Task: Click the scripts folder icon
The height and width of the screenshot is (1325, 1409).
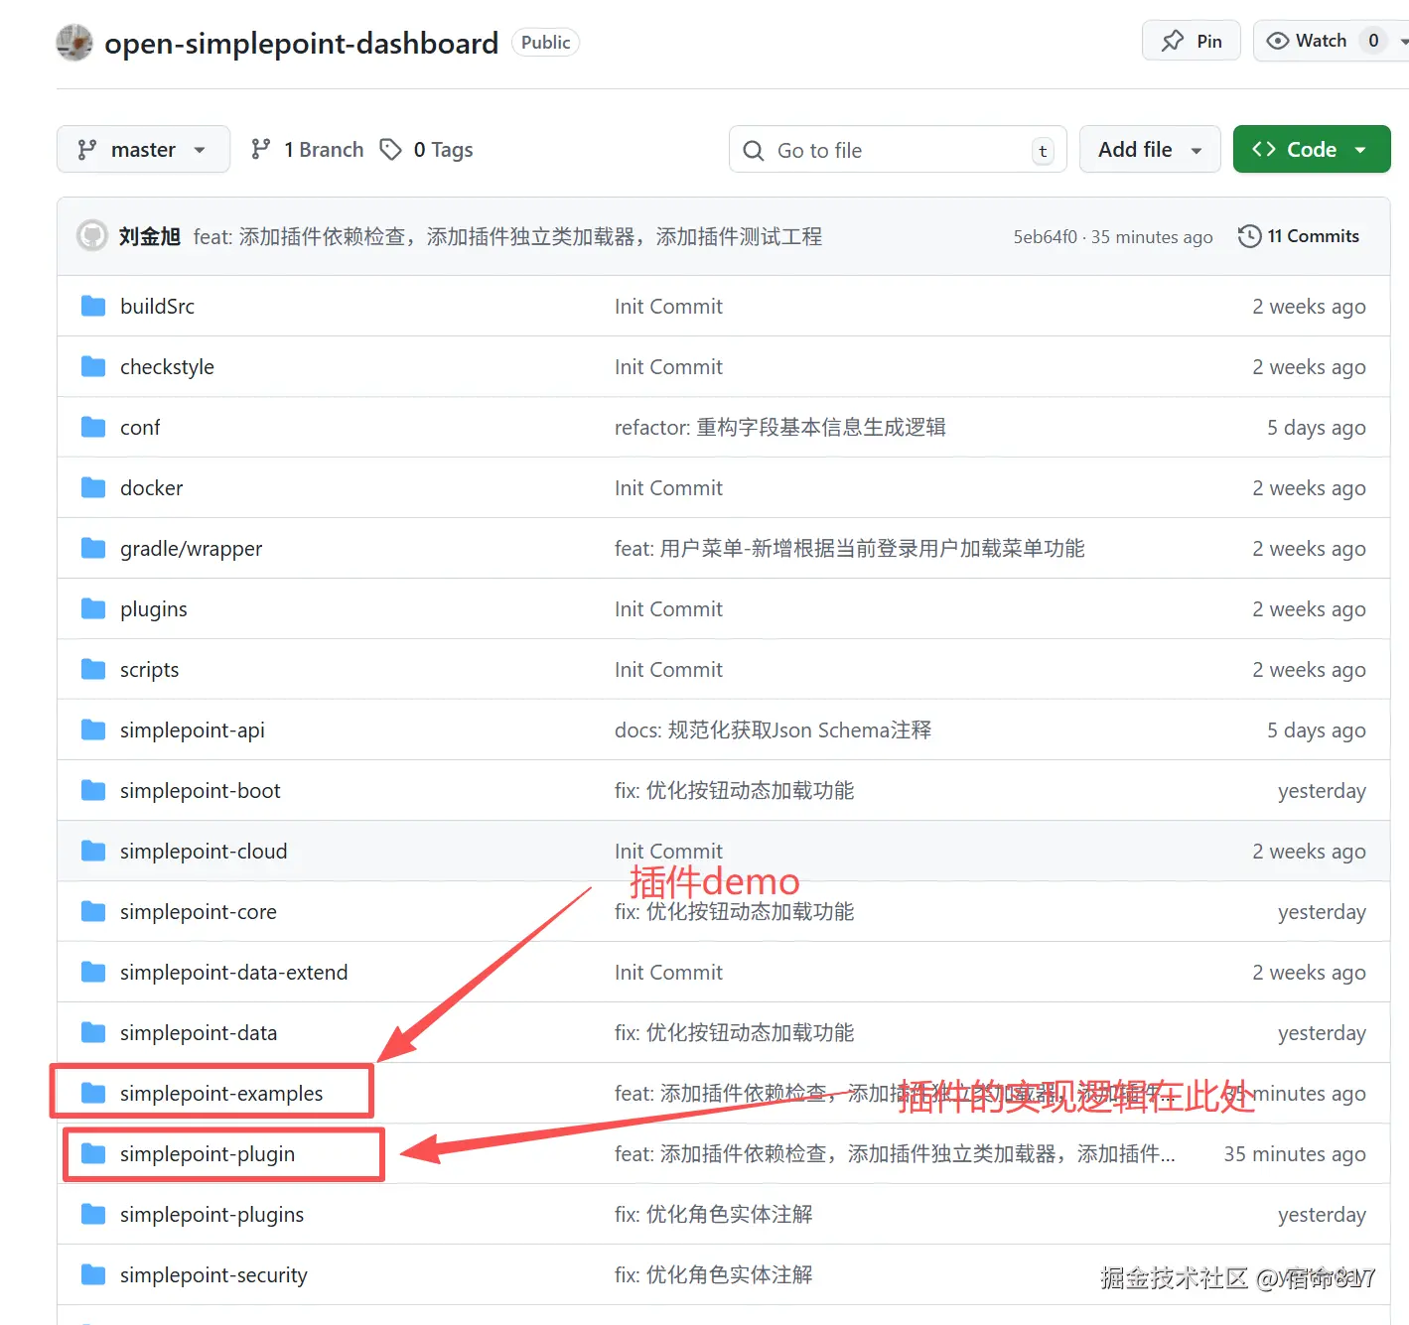Action: pyautogui.click(x=93, y=669)
